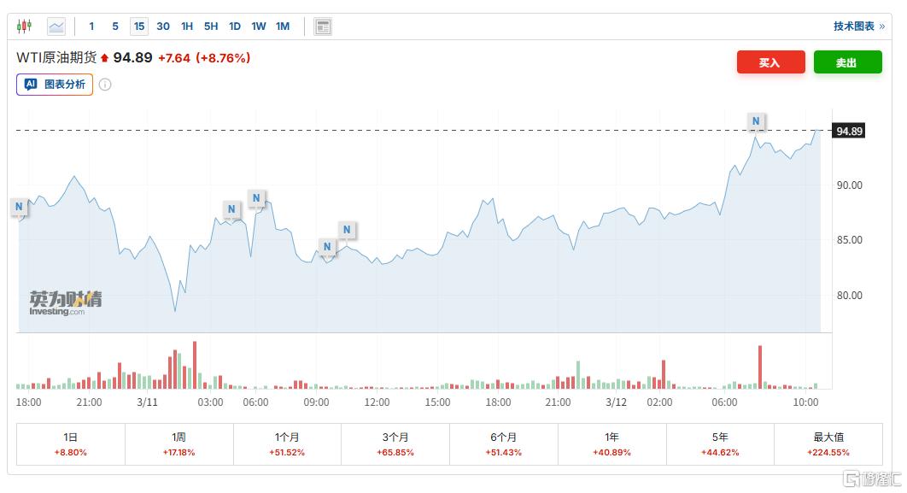This screenshot has width=907, height=493.
Task: Open AI 图表分析 button
Action: tap(55, 85)
